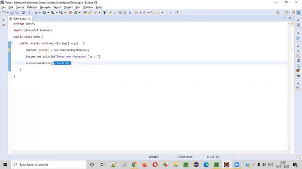This screenshot has height=169, width=302.
Task: Click the Windows search box 'Type here to search'
Action: [48, 165]
